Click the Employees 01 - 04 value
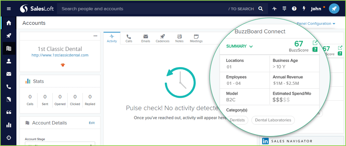Image resolution: width=346 pixels, height=146 pixels. tap(234, 83)
